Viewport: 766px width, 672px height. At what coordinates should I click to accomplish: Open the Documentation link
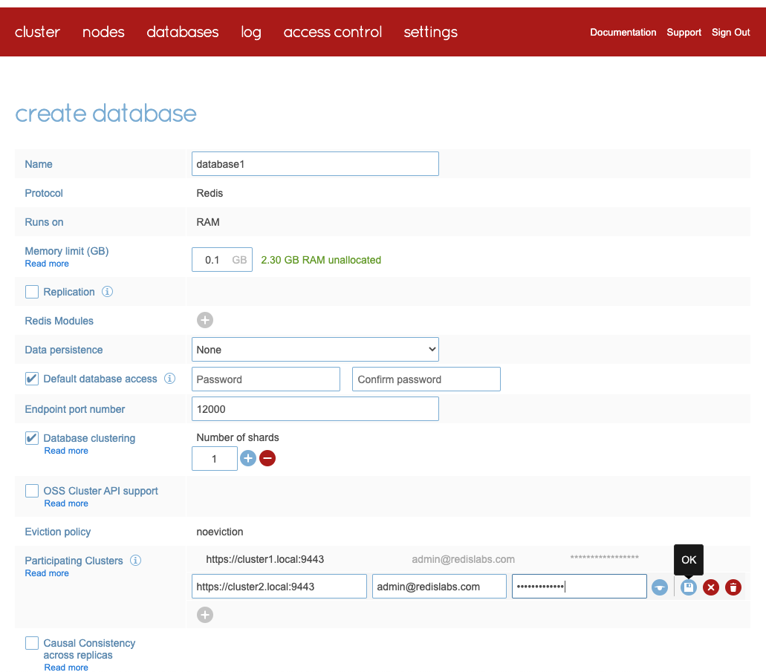point(623,33)
